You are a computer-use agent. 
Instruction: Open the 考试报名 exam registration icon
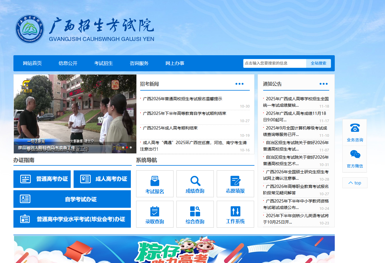coord(155,181)
